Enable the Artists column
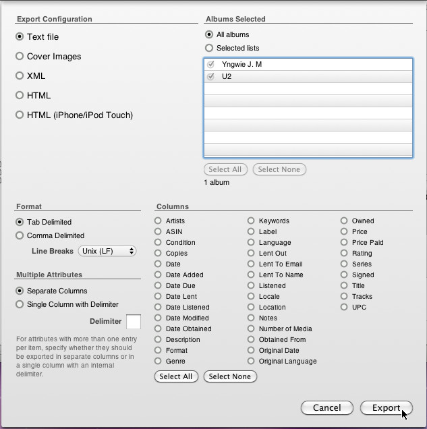The height and width of the screenshot is (429, 427). pos(158,221)
